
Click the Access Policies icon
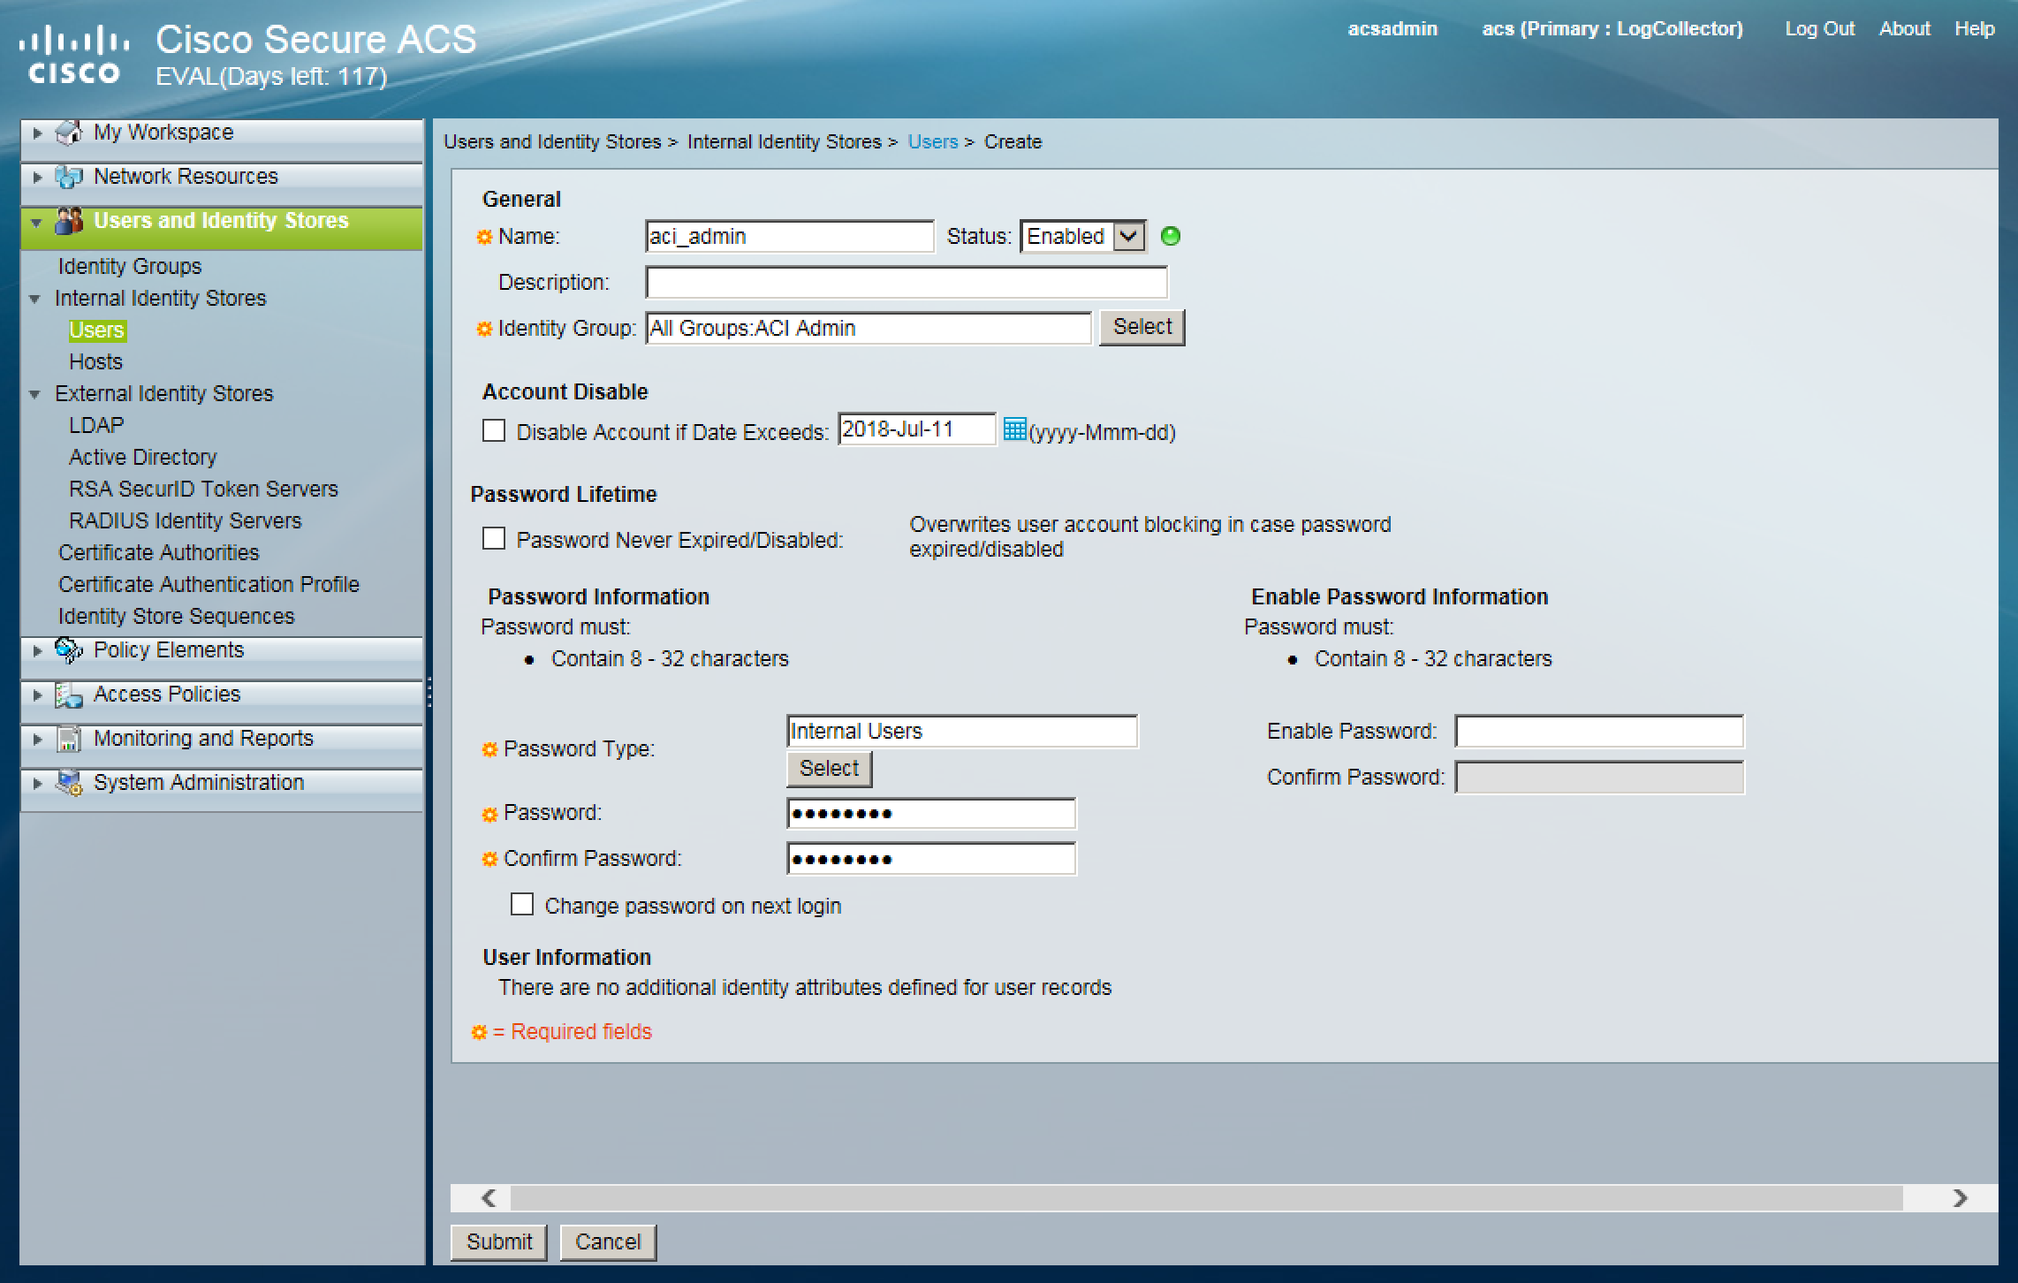tap(69, 695)
